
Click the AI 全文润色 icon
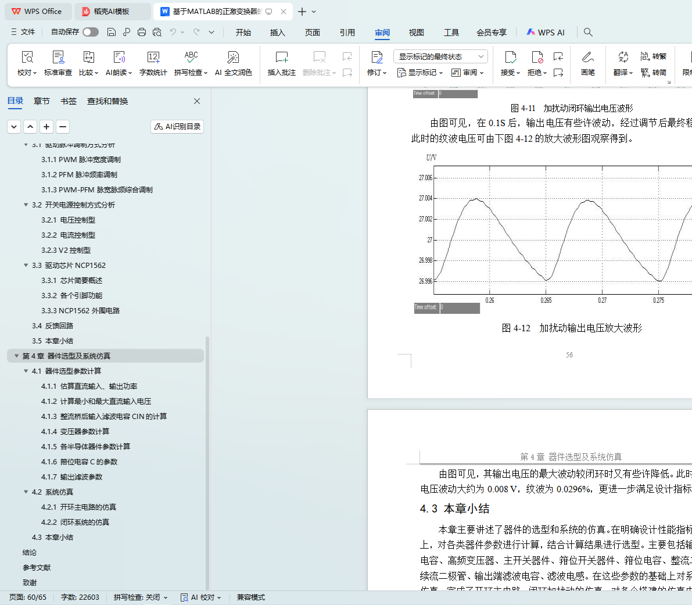coord(233,58)
